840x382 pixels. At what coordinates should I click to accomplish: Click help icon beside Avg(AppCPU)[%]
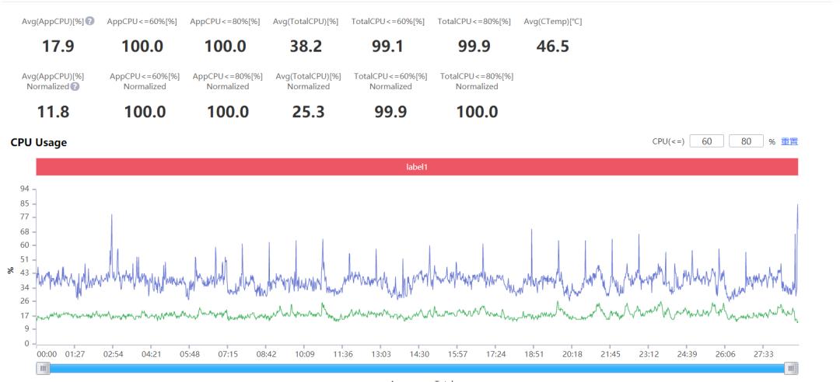pyautogui.click(x=90, y=22)
